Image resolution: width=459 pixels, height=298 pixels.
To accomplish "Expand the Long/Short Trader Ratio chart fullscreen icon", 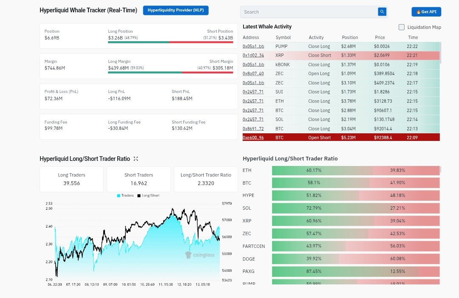I will [x=136, y=159].
